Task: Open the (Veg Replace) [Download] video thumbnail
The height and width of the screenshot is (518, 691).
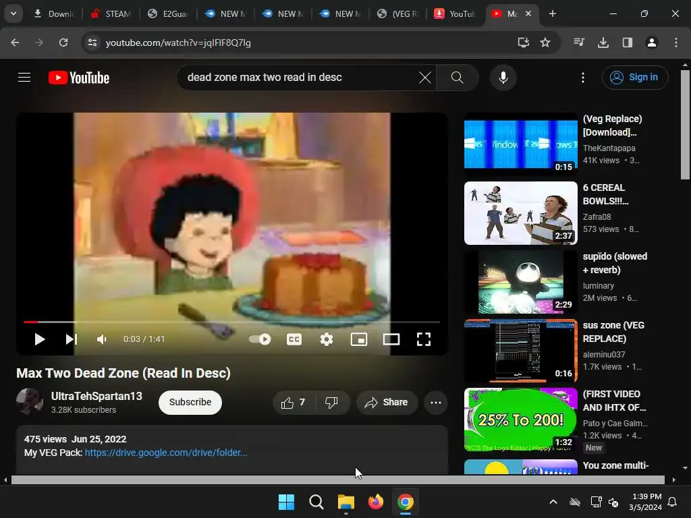Action: pyautogui.click(x=520, y=144)
